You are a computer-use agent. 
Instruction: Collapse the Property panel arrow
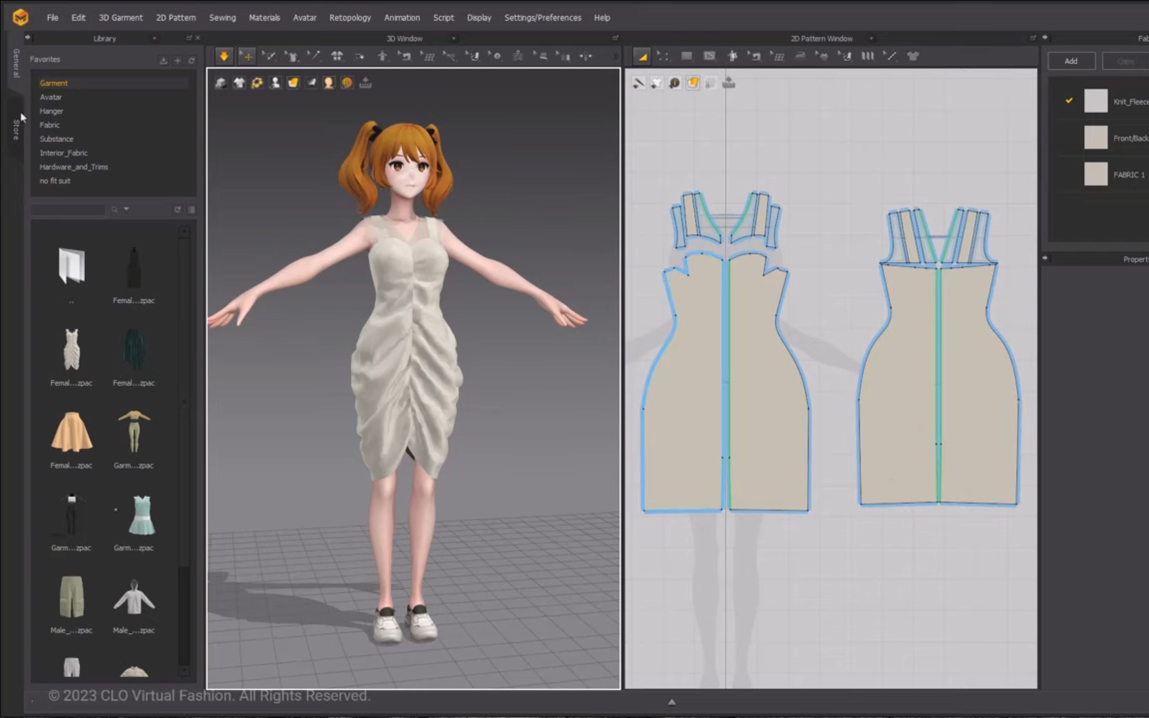[1045, 258]
